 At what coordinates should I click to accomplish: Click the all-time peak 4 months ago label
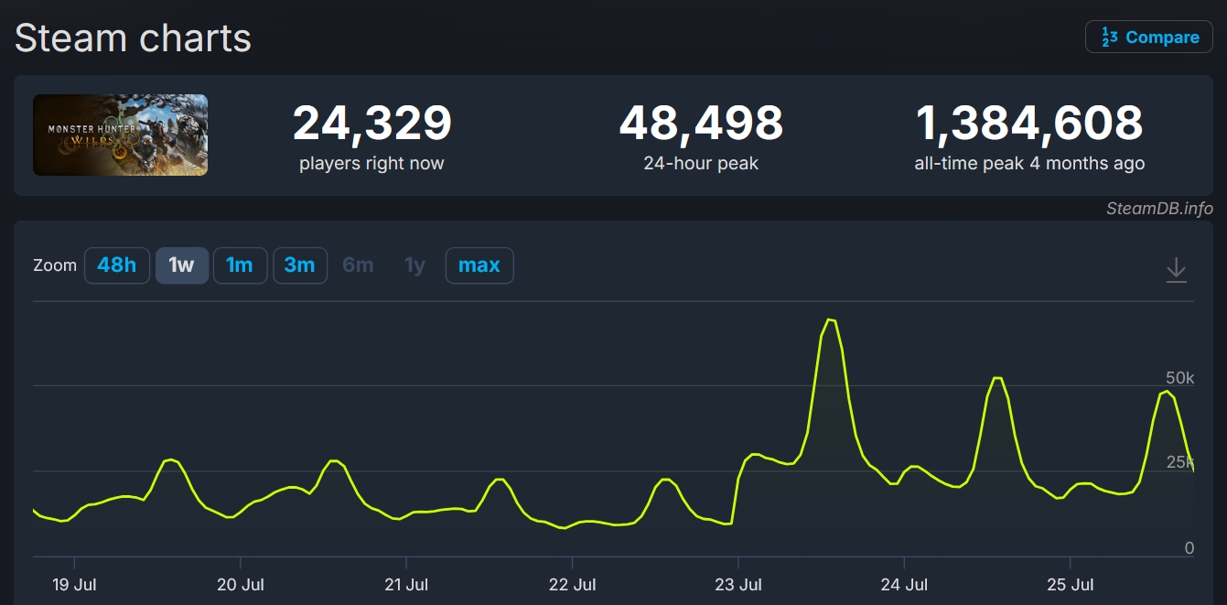pos(1029,164)
